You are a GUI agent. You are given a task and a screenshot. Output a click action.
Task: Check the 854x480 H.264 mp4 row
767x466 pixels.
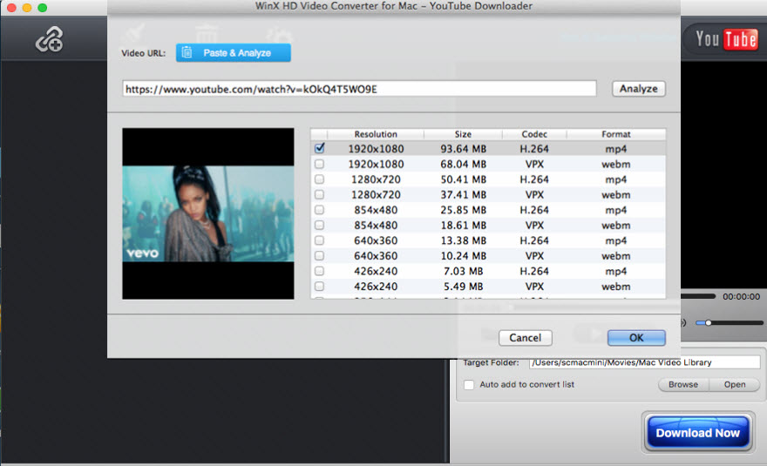point(319,210)
